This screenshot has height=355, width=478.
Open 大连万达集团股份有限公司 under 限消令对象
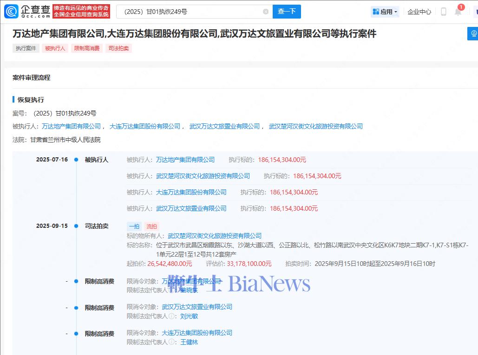pyautogui.click(x=197, y=333)
